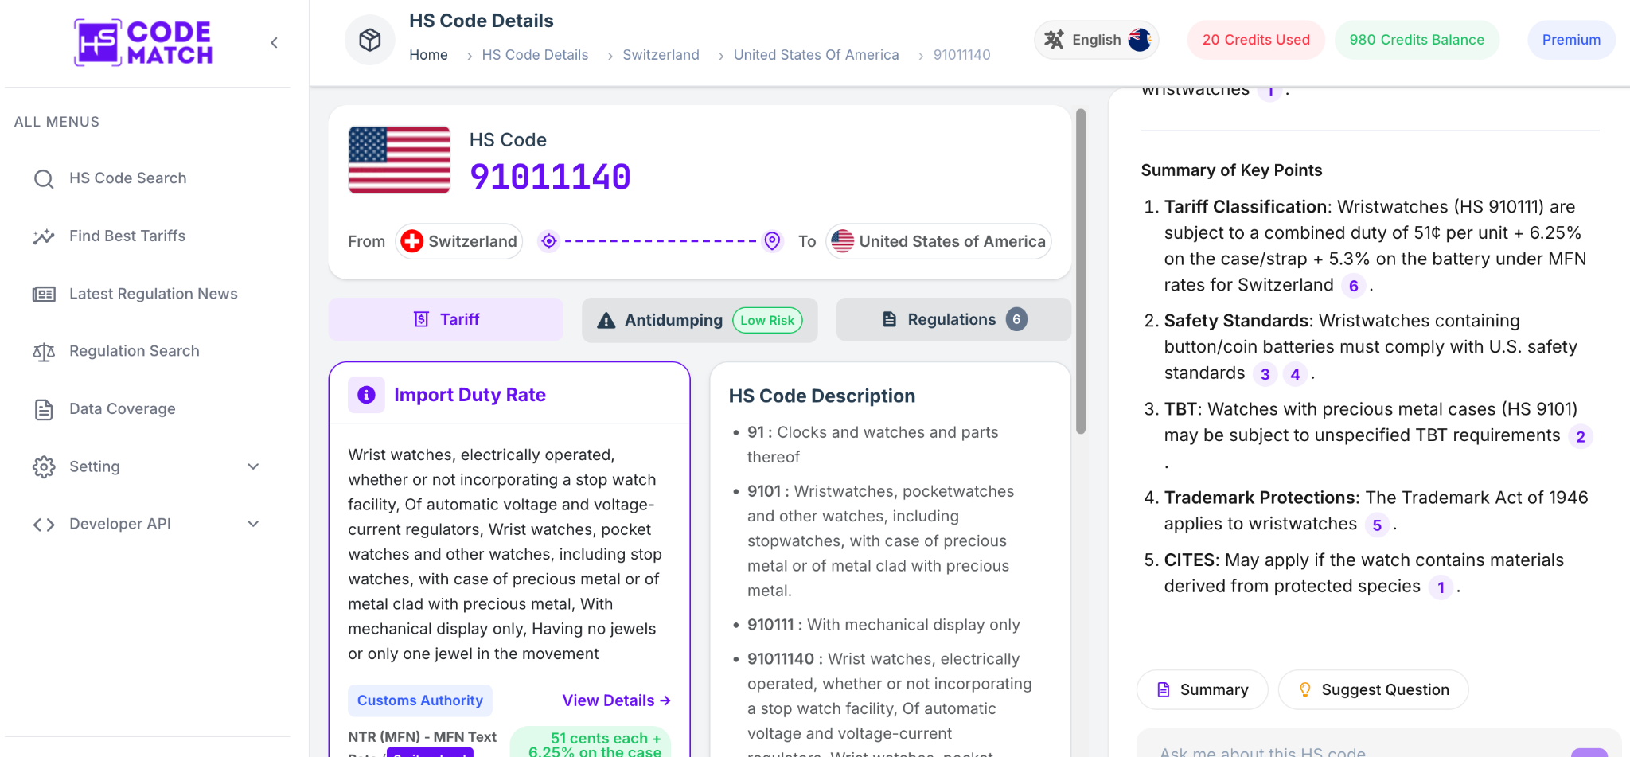Go to Home breadcrumb

click(x=428, y=55)
